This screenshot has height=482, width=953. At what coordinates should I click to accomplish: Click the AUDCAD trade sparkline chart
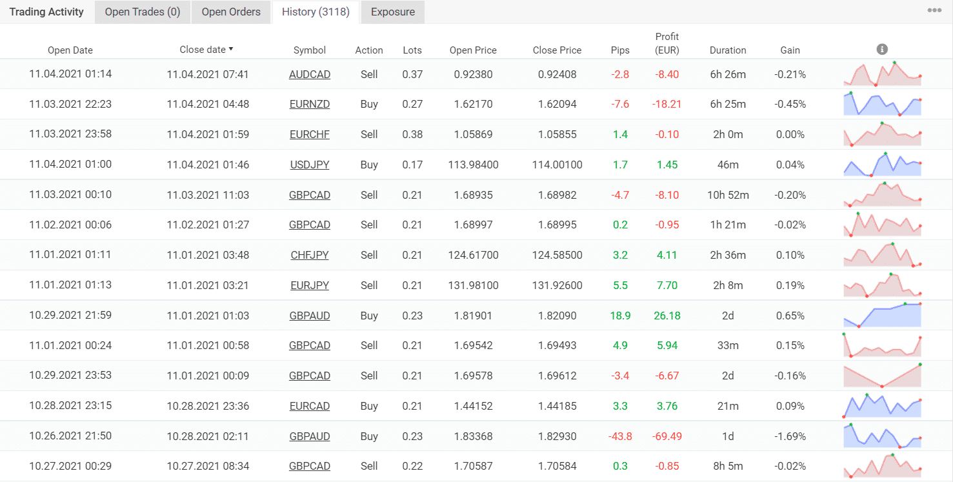[x=882, y=74]
